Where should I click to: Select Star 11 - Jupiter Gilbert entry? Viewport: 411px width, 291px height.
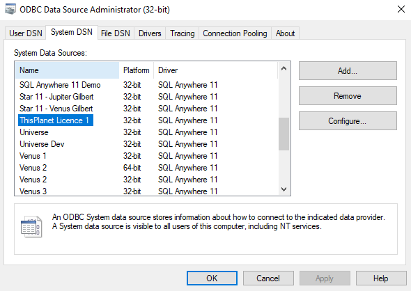click(x=56, y=97)
